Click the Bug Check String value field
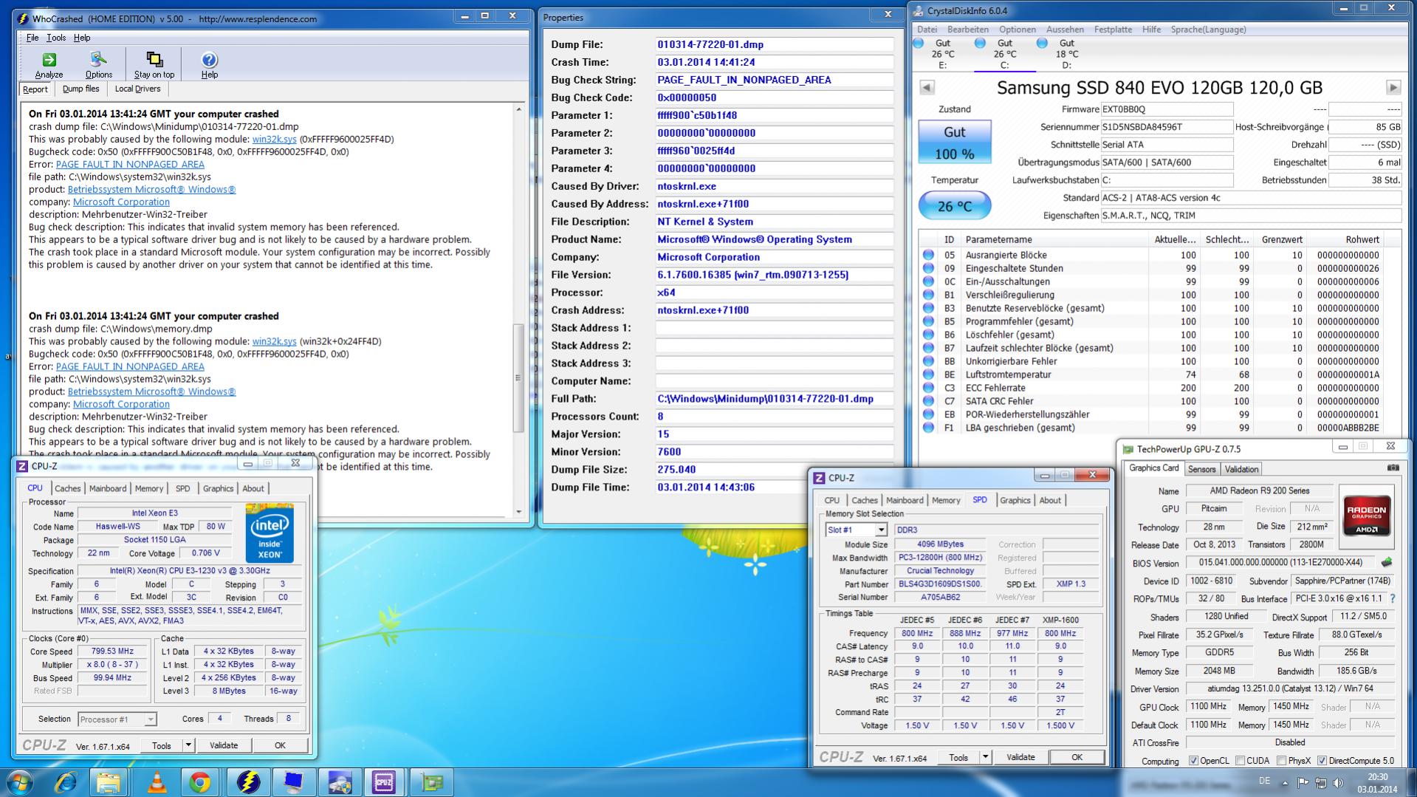This screenshot has height=797, width=1417. coord(774,80)
